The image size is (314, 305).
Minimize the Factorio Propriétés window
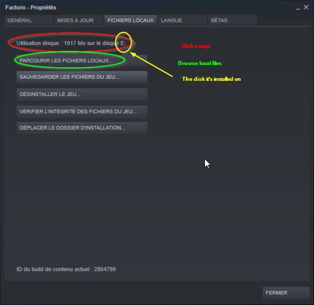pos(298,8)
